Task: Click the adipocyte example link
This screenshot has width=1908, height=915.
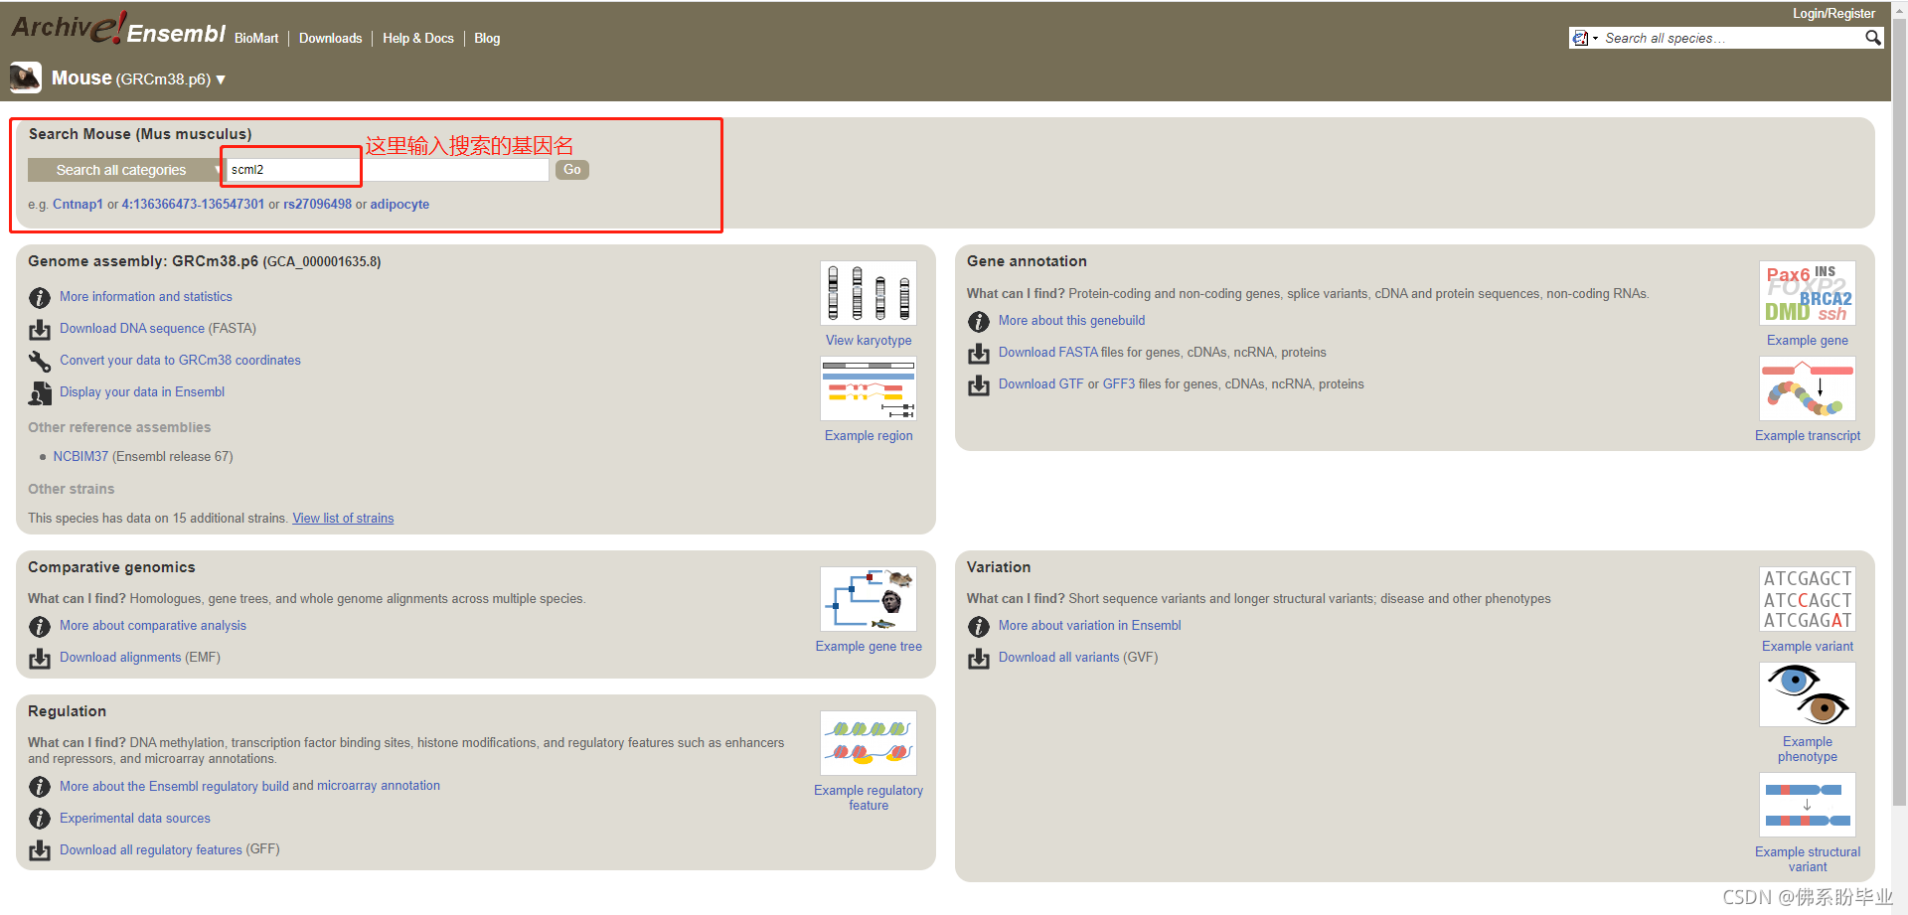Action: pos(399,204)
